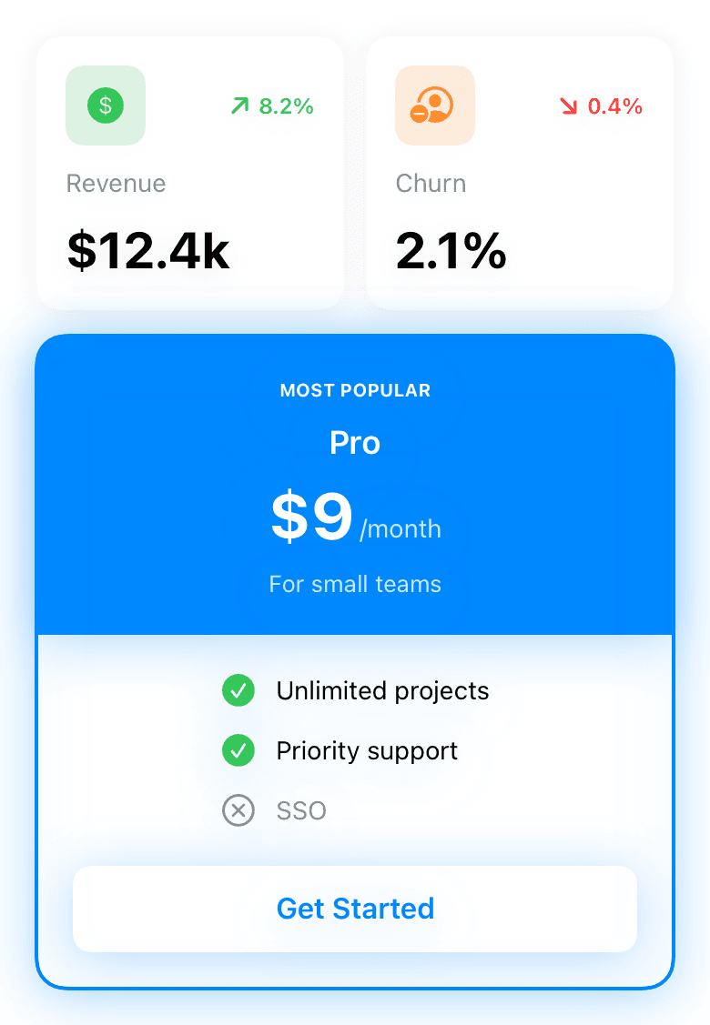Click the Pro plan title
Viewport: 710px width, 1025px height.
coord(355,443)
